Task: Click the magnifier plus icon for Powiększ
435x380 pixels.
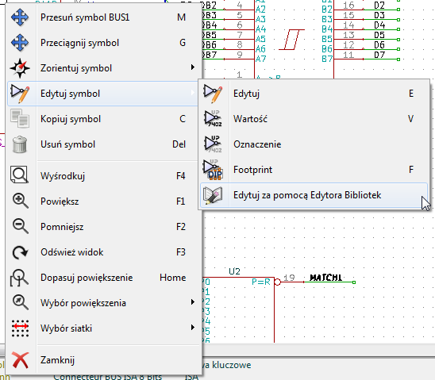Action: click(21, 201)
